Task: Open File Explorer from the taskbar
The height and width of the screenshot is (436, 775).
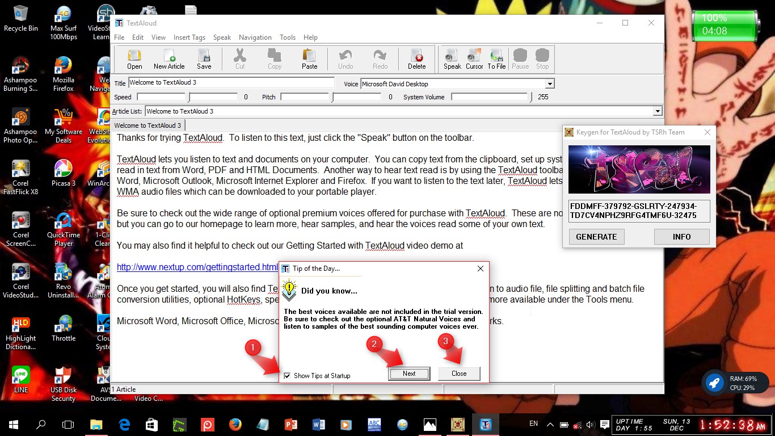Action: [96, 424]
